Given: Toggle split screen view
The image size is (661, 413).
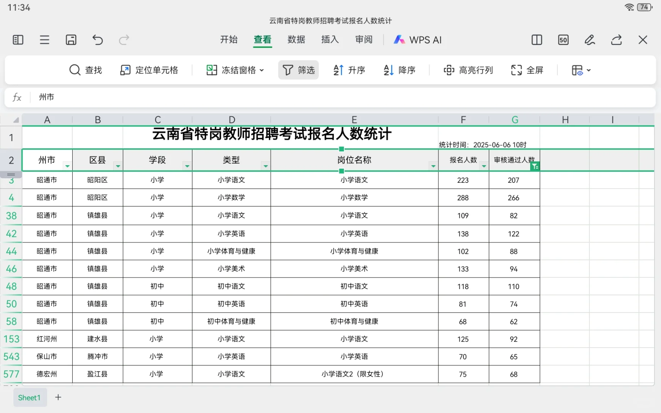Looking at the screenshot, I should coord(536,40).
